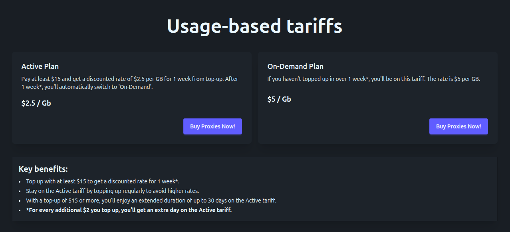Click the benefit about avoiding higher rates
This screenshot has height=232, width=510.
pyautogui.click(x=112, y=191)
